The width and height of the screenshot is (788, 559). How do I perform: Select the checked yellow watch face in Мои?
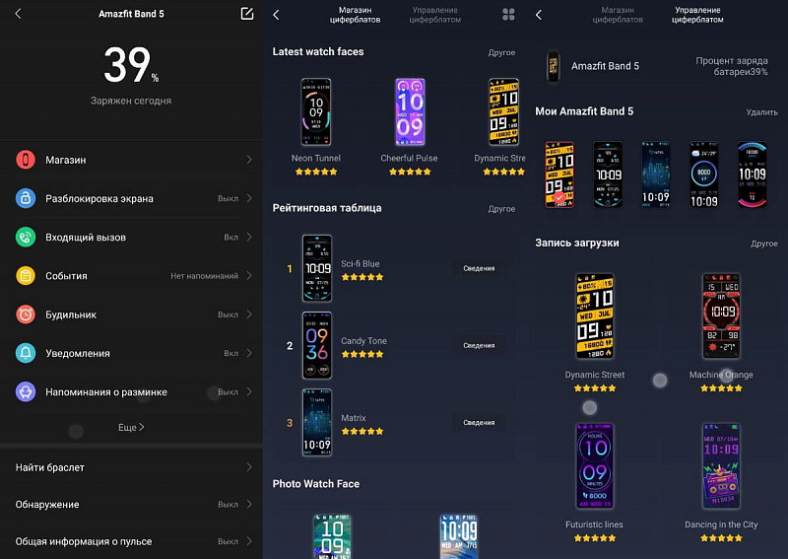tap(559, 175)
